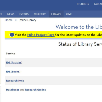Image resolution: width=102 pixels, height=102 pixels.
Task: Open the IDS (Articles) link
Action: (14, 62)
